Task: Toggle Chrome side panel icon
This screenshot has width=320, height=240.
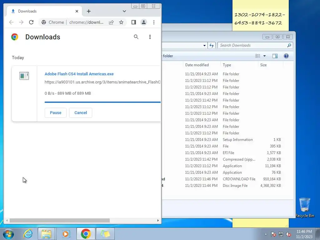Action: tap(134, 22)
